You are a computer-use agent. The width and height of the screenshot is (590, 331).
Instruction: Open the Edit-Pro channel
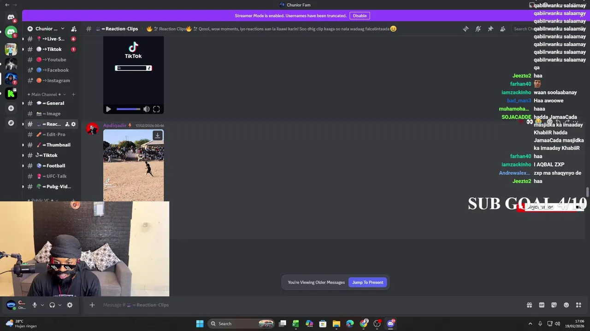[52, 134]
